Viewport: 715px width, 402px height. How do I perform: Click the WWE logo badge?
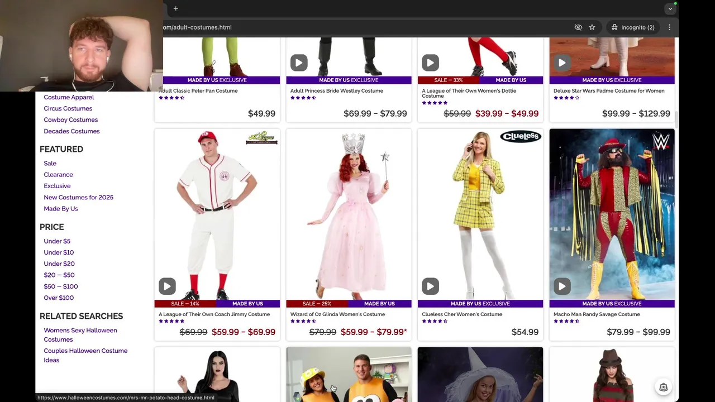point(661,141)
